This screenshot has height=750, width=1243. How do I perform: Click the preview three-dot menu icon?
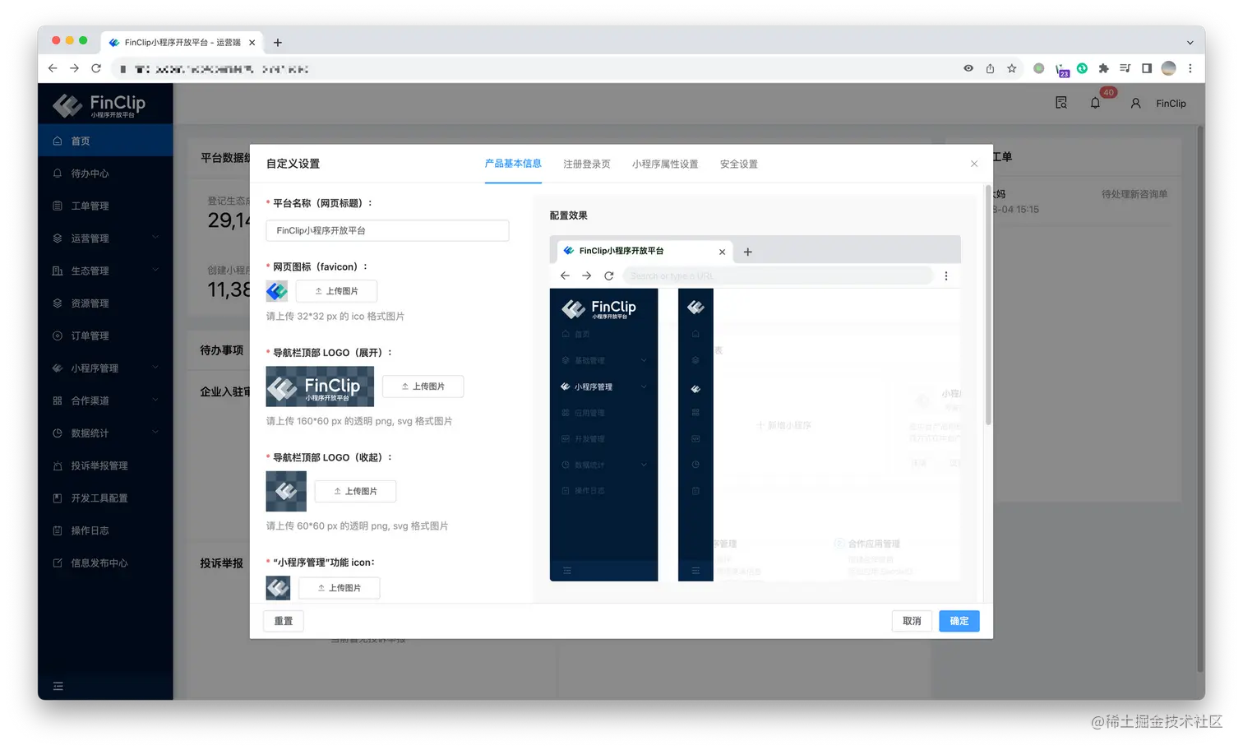pyautogui.click(x=946, y=276)
